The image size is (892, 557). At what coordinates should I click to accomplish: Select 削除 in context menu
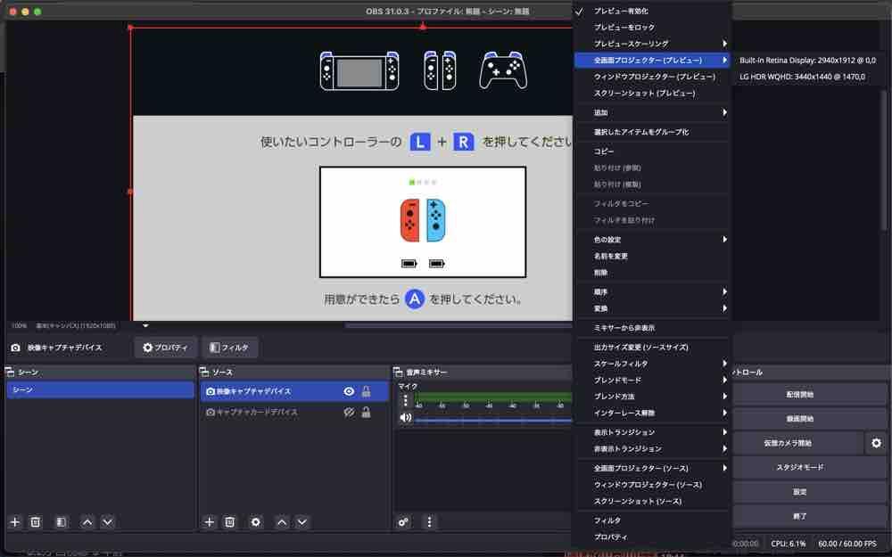(652, 273)
